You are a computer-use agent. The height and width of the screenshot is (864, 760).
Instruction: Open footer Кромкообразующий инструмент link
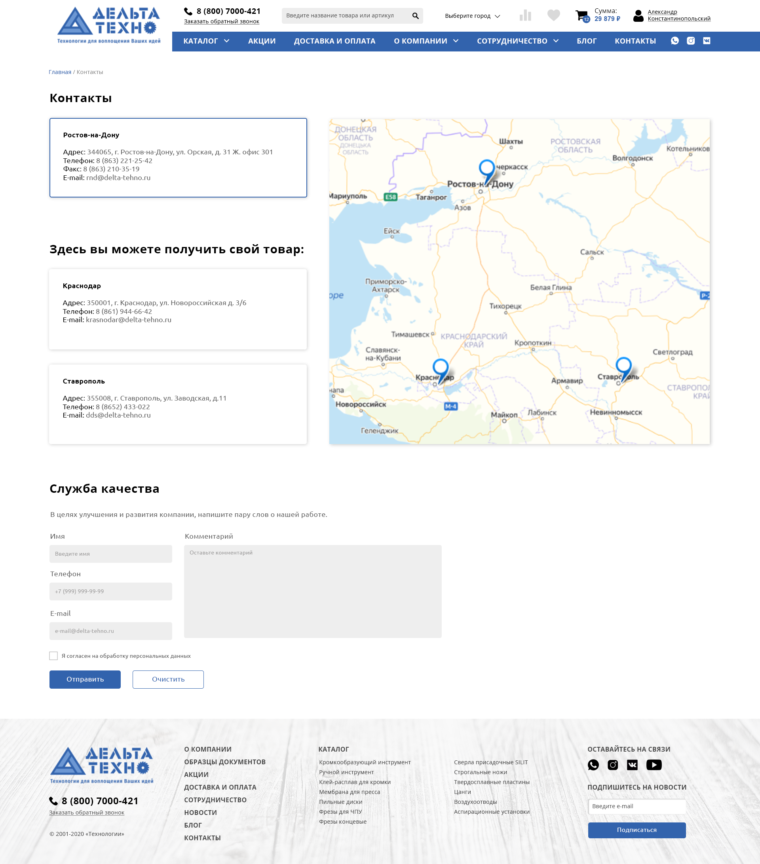(x=365, y=762)
